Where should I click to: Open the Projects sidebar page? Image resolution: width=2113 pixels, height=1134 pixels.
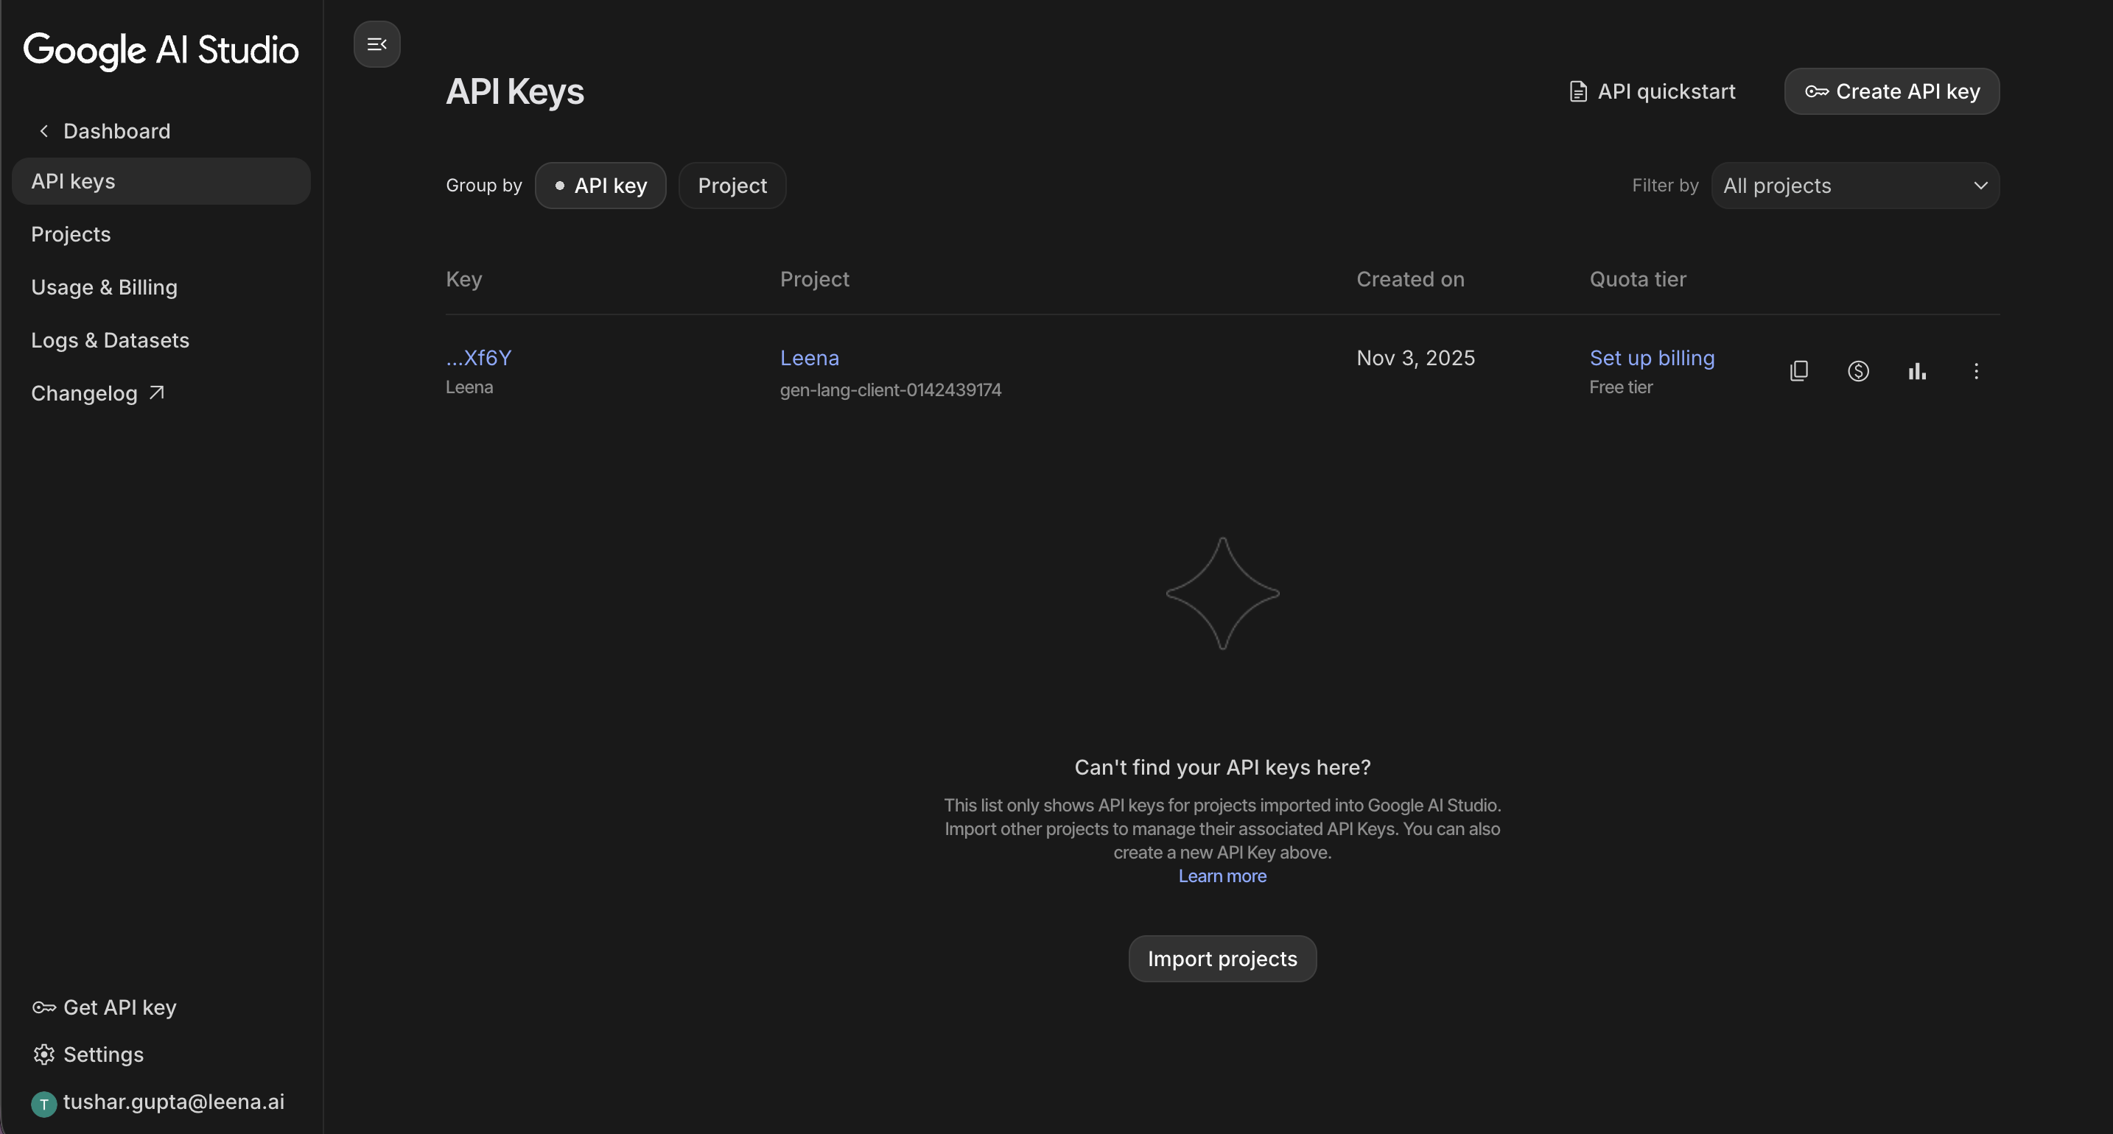(x=71, y=234)
